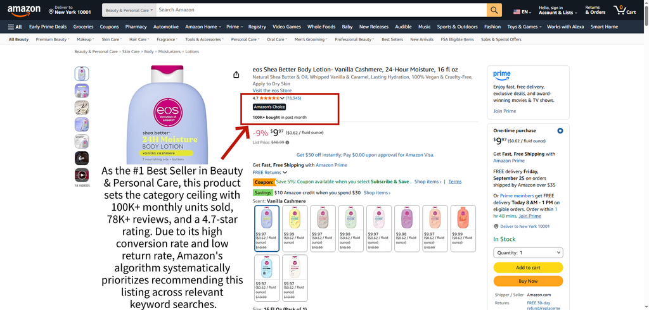Open the Quantity dropdown

[x=528, y=252]
